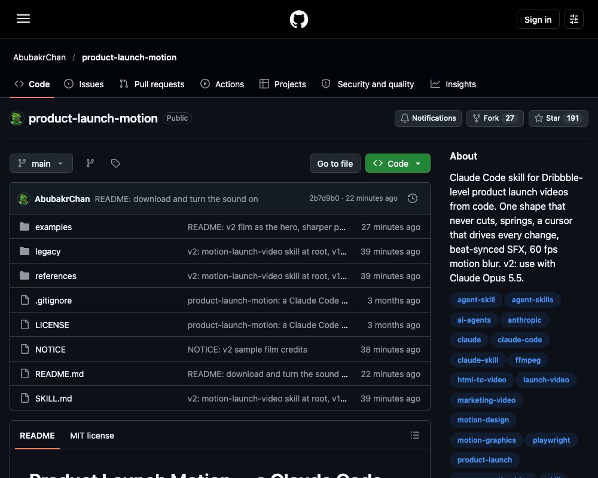Click the NOTICE file icon
This screenshot has width=598, height=478.
point(25,349)
